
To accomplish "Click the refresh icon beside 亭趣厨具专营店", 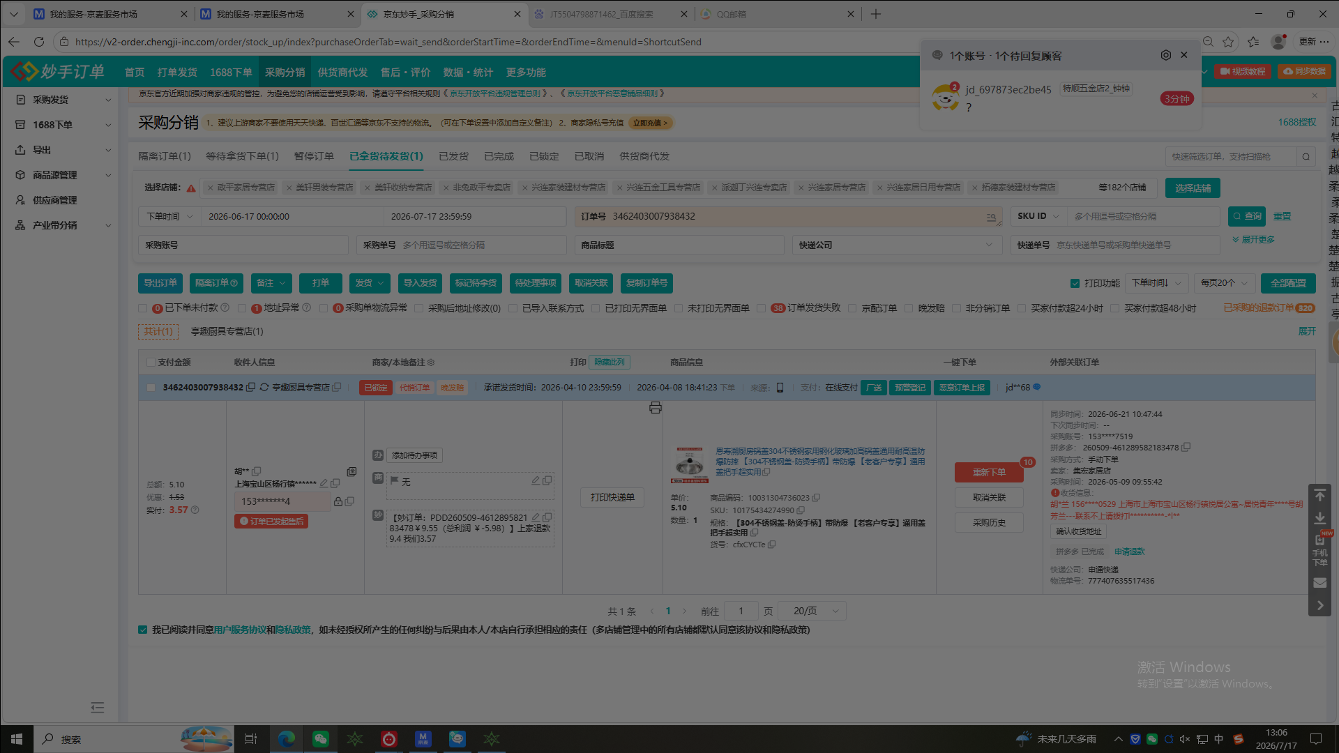I will coord(264,388).
